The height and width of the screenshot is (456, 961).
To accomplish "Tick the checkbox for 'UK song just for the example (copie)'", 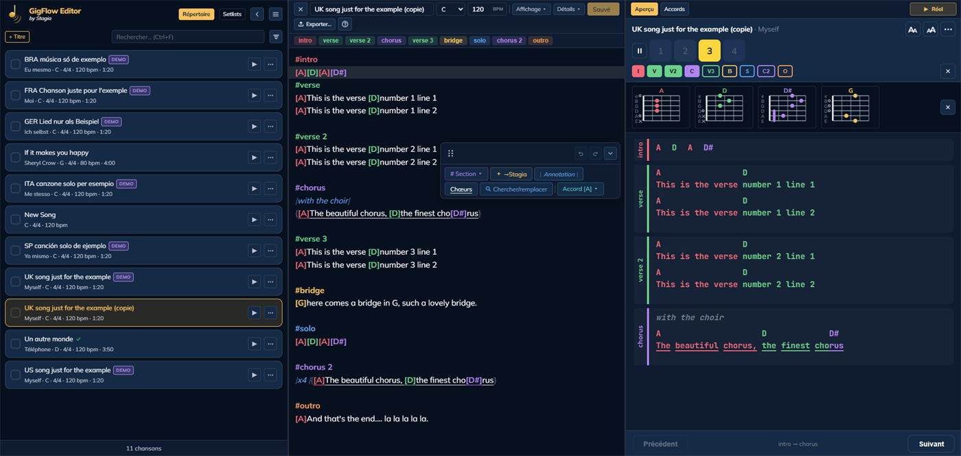I will [15, 312].
